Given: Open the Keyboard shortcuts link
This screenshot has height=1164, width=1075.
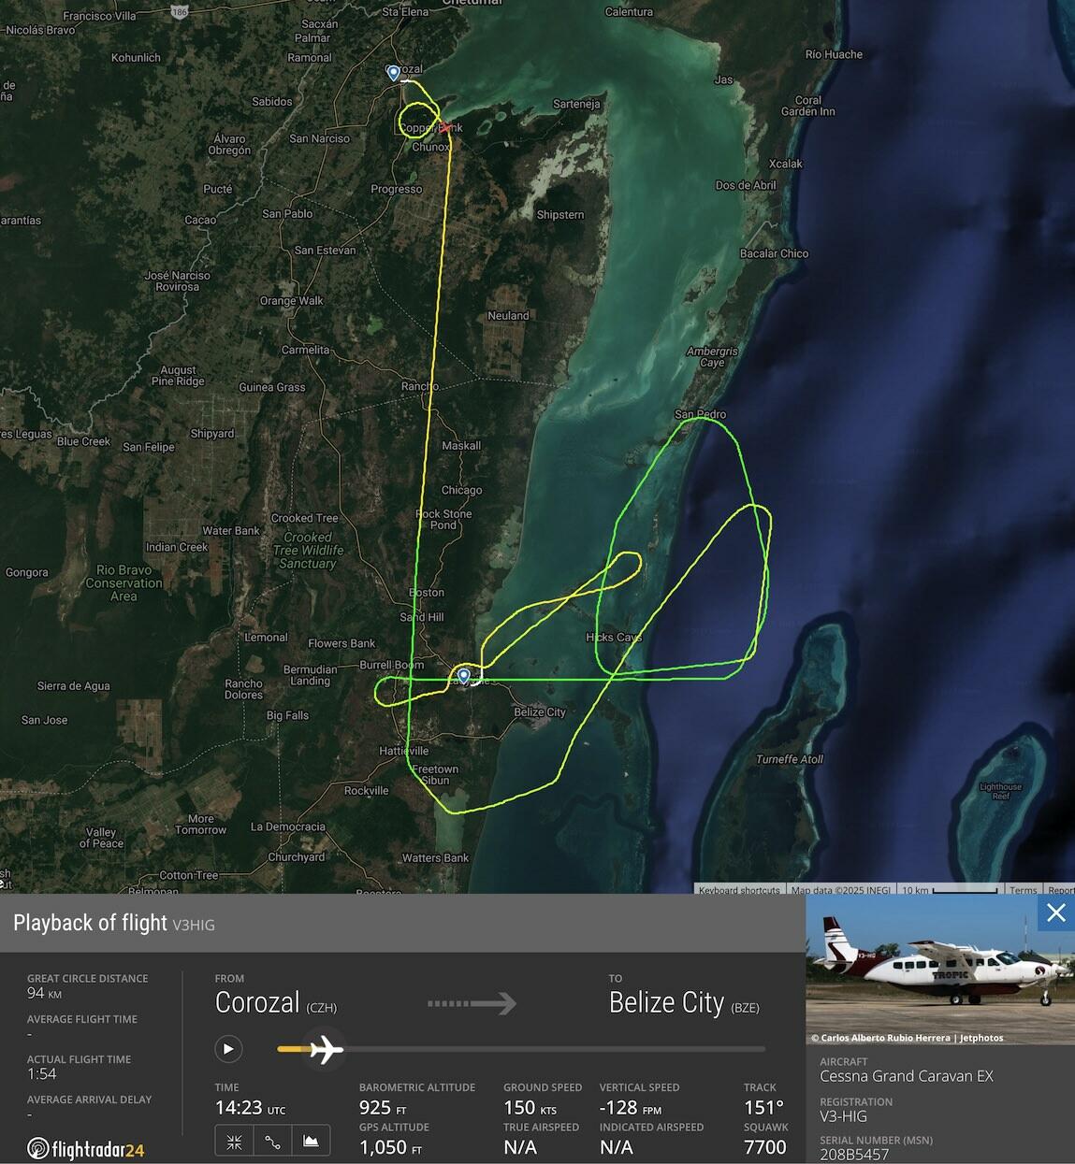Looking at the screenshot, I should (739, 889).
